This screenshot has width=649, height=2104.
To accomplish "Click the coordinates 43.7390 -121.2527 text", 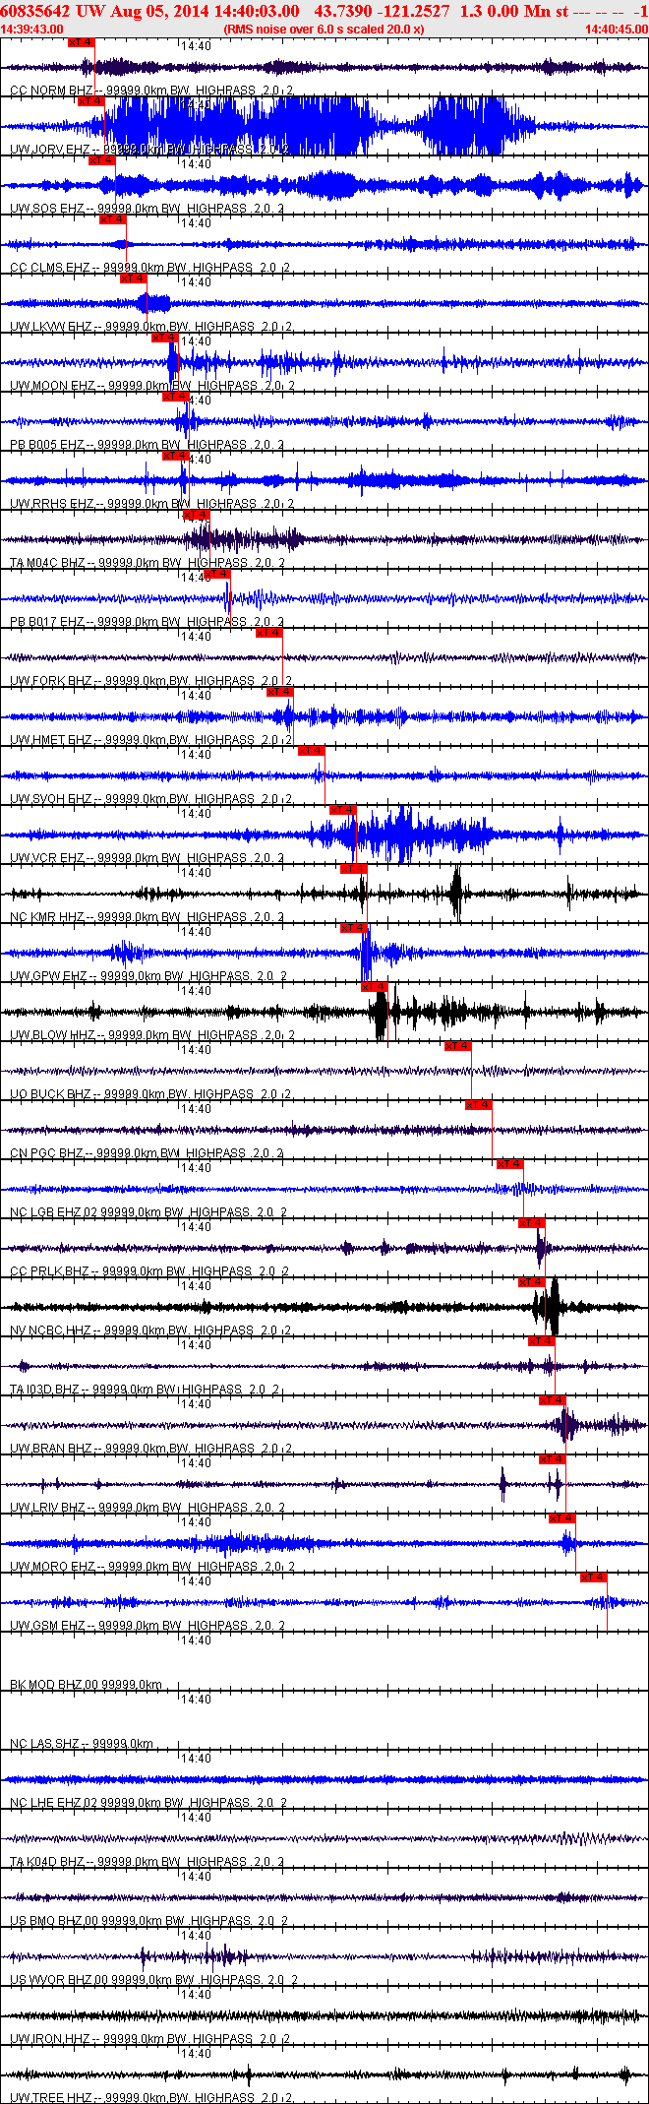I will 382,11.
